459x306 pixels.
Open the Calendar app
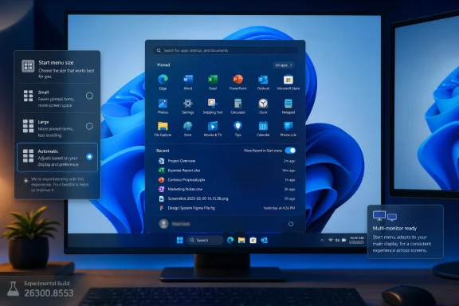[263, 129]
